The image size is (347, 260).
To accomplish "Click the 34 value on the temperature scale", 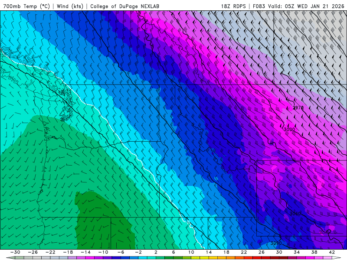I will point(297,252).
